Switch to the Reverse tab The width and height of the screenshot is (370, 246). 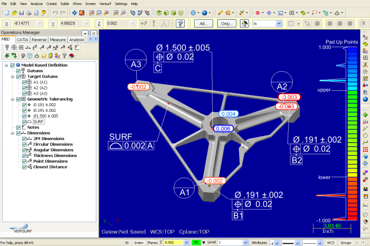[x=39, y=40]
